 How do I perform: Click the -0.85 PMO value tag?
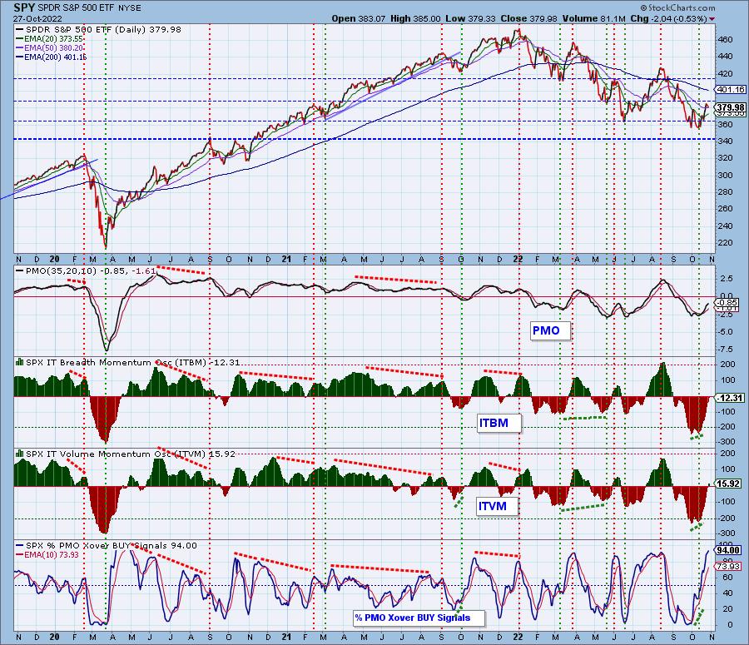point(728,302)
